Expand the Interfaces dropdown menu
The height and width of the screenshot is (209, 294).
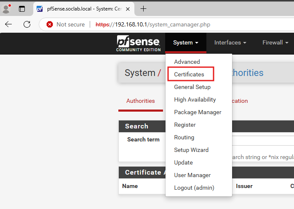(x=230, y=42)
